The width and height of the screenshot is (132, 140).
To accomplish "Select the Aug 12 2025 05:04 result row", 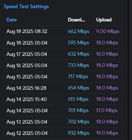I will (63, 133).
